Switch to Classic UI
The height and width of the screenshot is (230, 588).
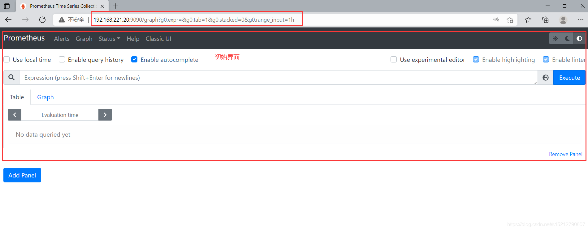[x=158, y=39]
